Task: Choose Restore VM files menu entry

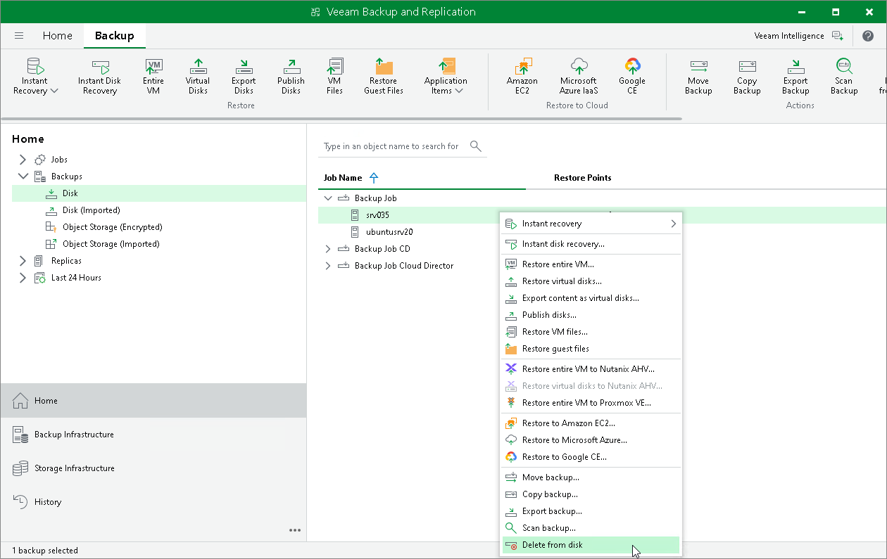Action: 591,332
